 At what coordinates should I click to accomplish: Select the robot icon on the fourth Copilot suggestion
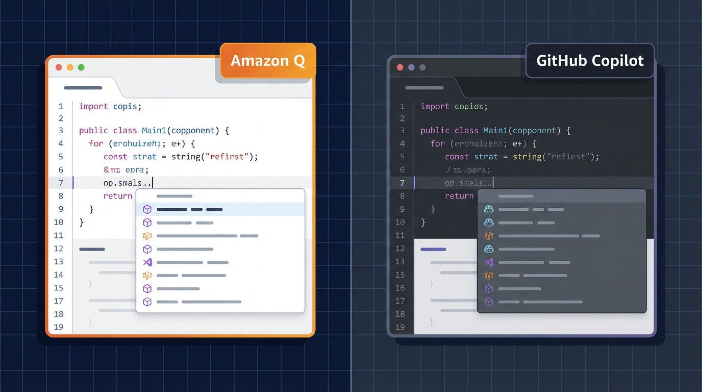pyautogui.click(x=489, y=249)
